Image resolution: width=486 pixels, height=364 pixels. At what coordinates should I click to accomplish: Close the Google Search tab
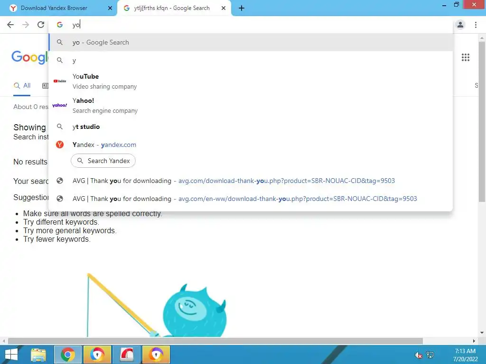[224, 9]
